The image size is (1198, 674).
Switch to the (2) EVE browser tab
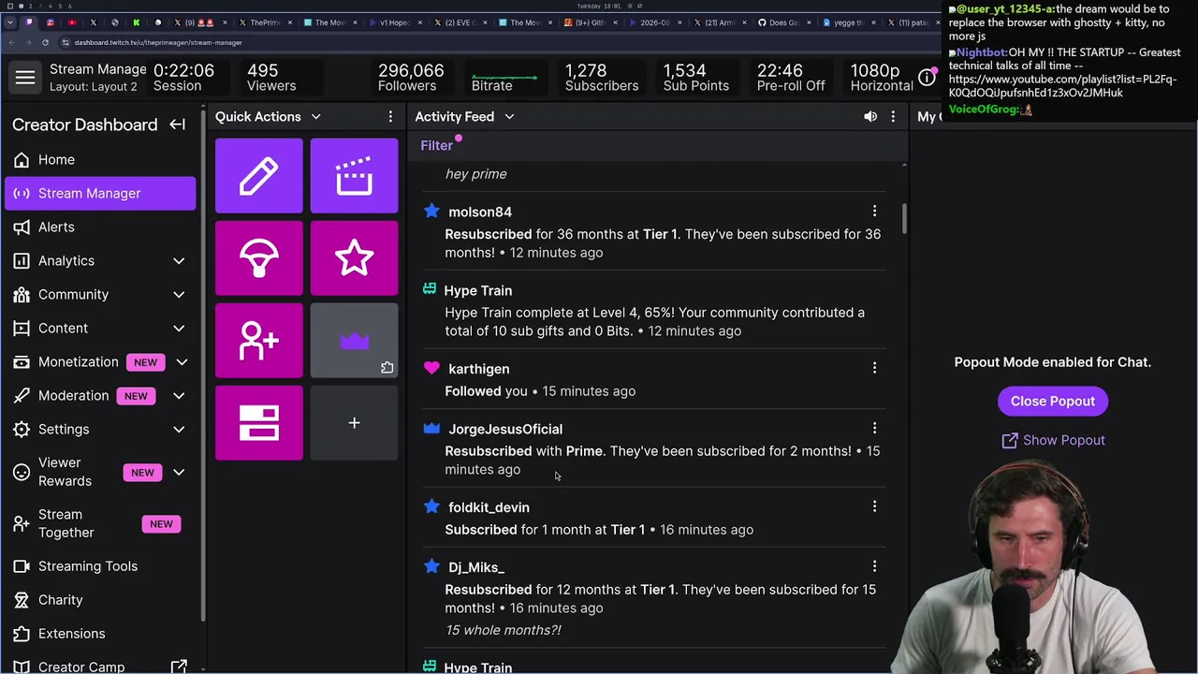point(461,22)
